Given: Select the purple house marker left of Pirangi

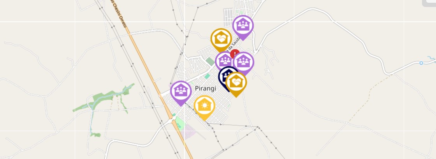Looking at the screenshot, I should 181,93.
